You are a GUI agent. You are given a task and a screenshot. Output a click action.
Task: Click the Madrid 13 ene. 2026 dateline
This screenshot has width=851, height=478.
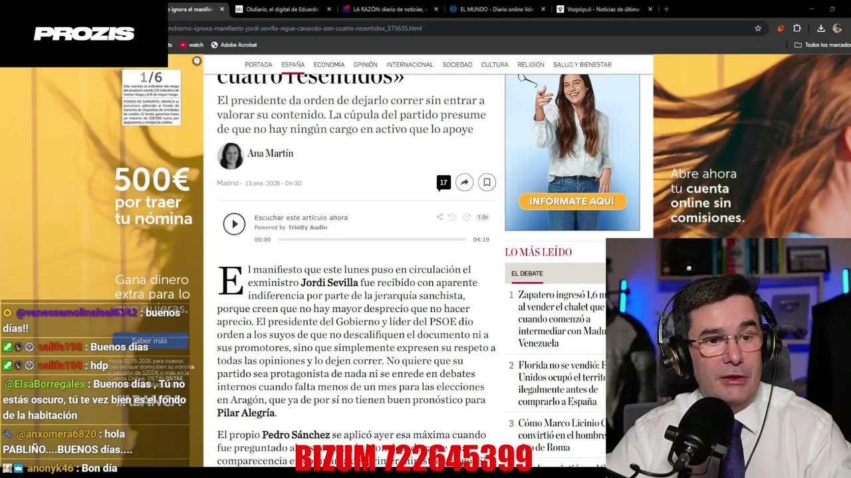point(259,183)
